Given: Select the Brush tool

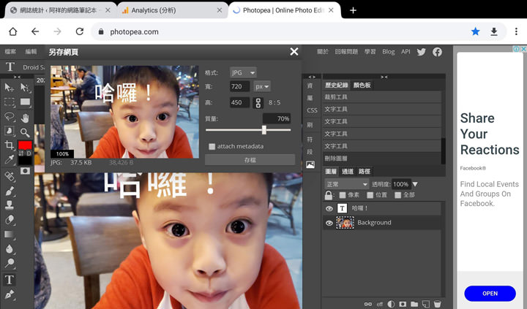Looking at the screenshot, I should (9, 191).
